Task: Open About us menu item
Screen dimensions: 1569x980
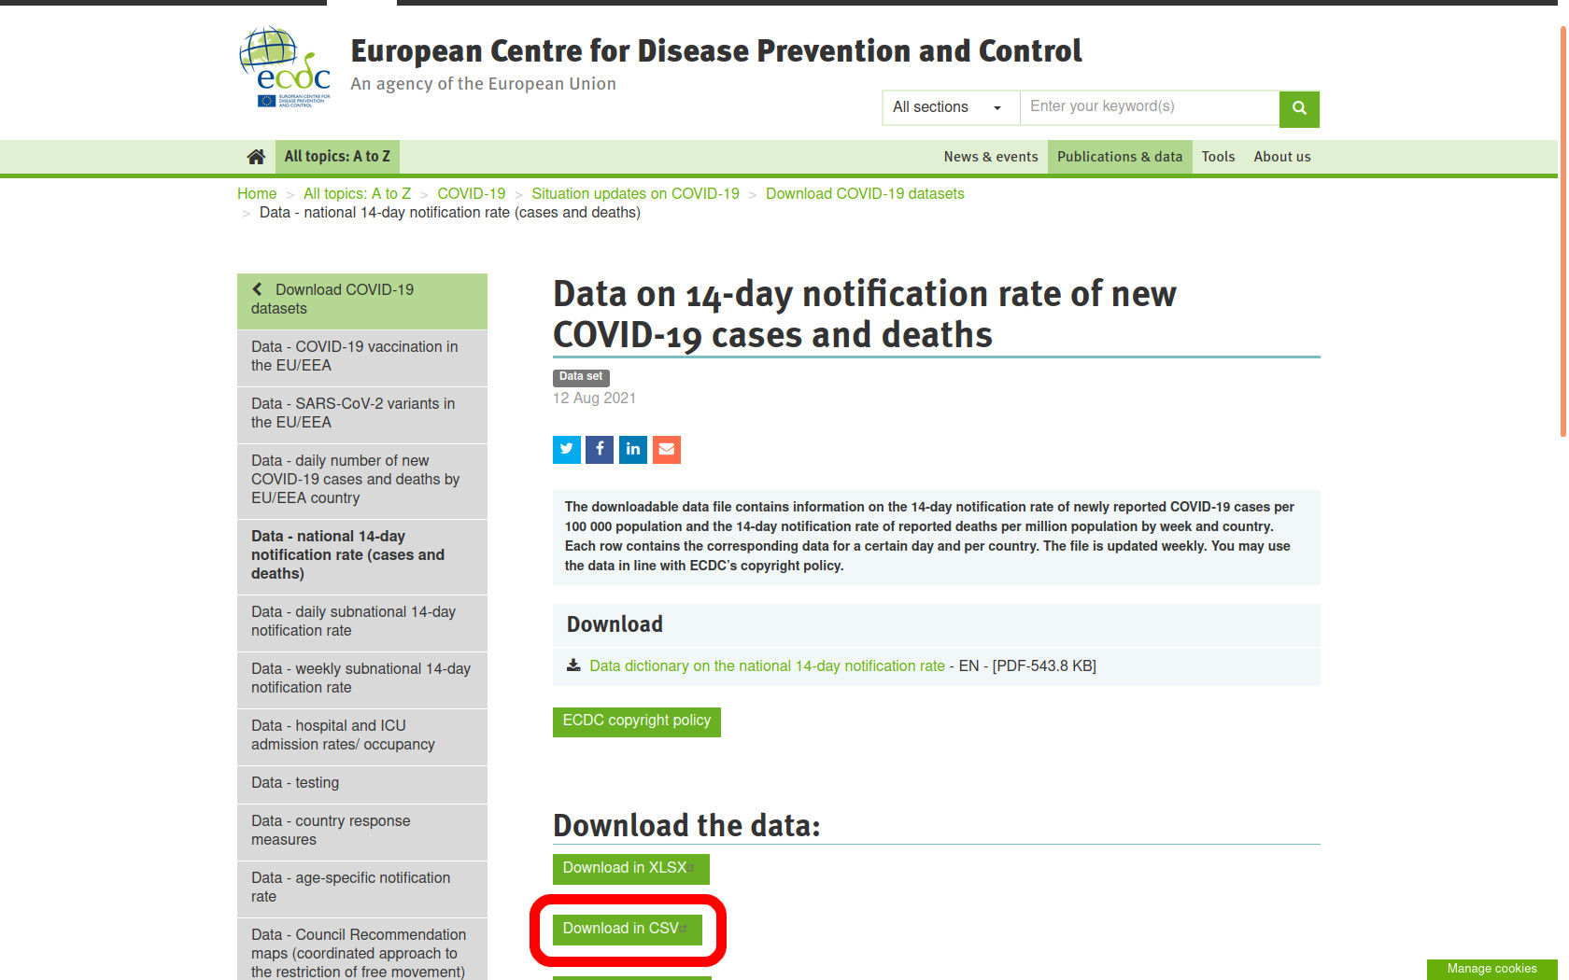Action: point(1282,157)
